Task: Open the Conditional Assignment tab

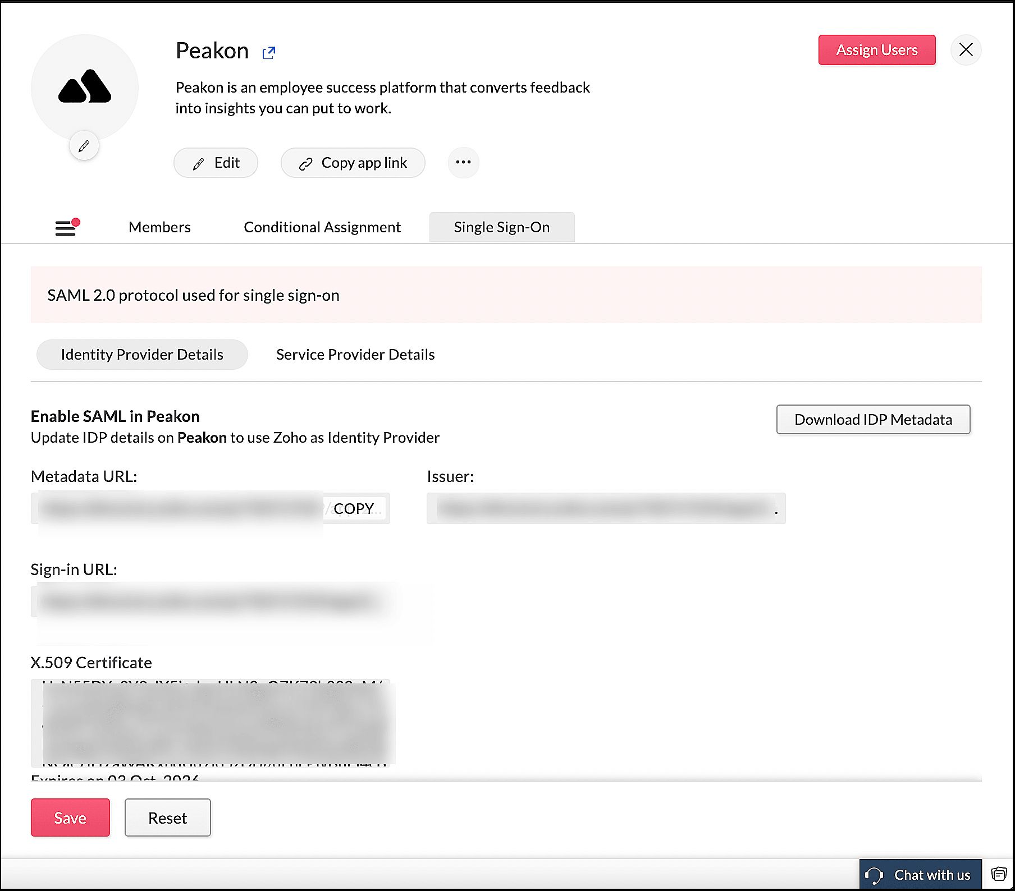Action: click(x=322, y=227)
